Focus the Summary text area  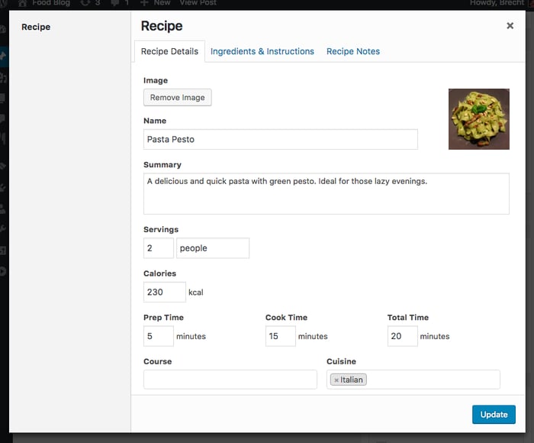pos(326,194)
